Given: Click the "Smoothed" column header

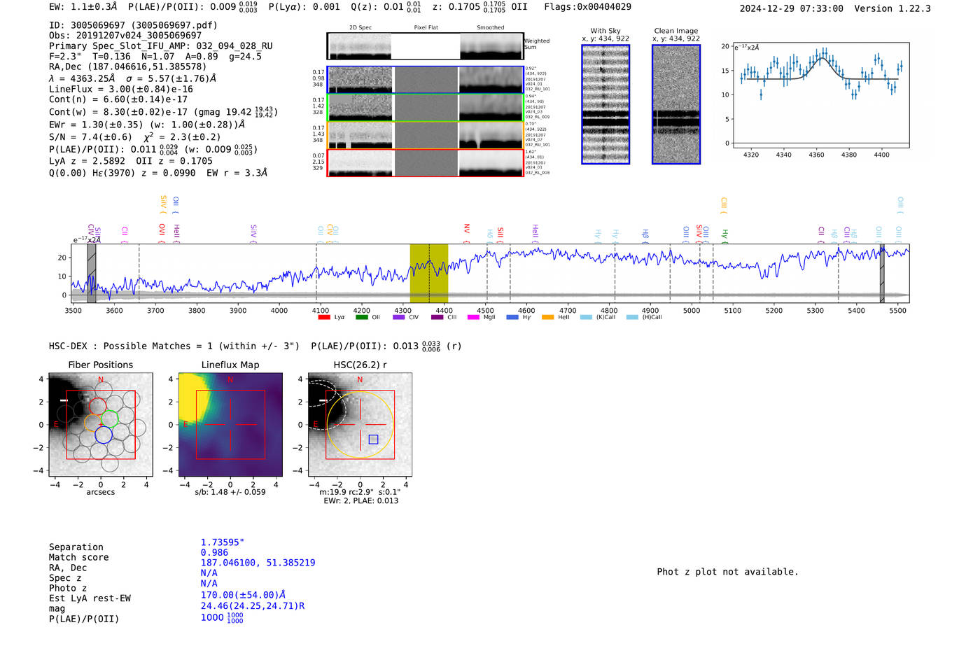Looking at the screenshot, I should point(491,27).
